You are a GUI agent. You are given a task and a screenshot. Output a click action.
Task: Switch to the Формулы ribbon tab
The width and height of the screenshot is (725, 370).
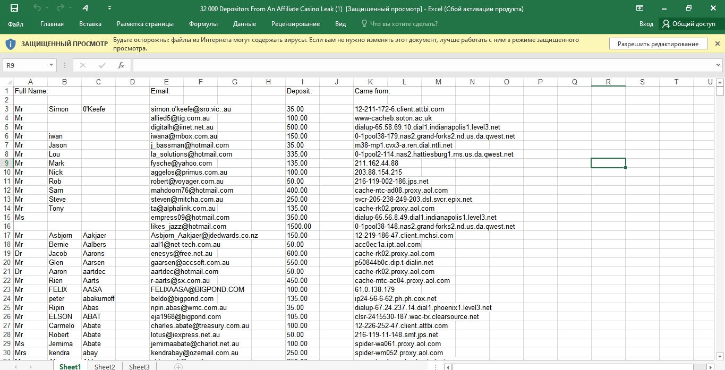point(203,24)
